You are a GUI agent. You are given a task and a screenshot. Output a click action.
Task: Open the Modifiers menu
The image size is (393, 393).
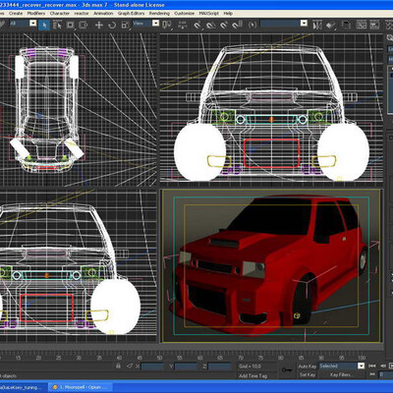coord(36,14)
